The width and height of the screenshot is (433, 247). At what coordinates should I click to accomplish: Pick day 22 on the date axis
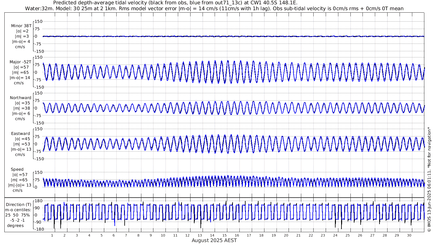pyautogui.click(x=311, y=235)
